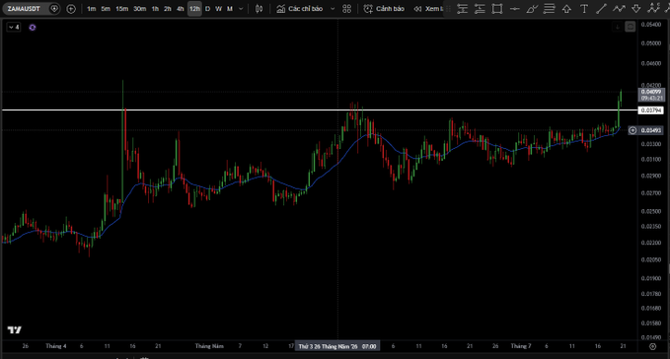Click the horizontal line price label 0.03794
This screenshot has height=359, width=670.
tap(651, 110)
